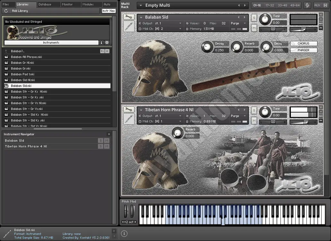Go up one folder from Balaban
The width and height of the screenshot is (331, 241).
point(6,51)
